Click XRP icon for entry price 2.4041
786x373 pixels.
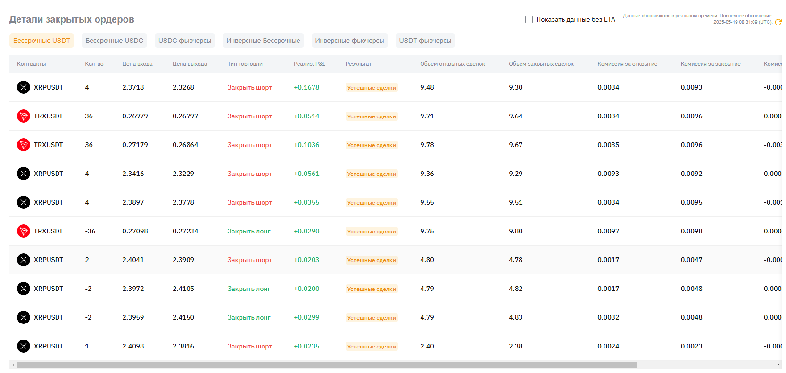[24, 260]
